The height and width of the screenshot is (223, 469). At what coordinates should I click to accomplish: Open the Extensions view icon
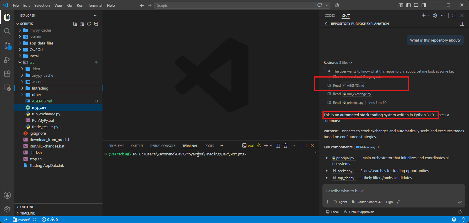click(7, 73)
